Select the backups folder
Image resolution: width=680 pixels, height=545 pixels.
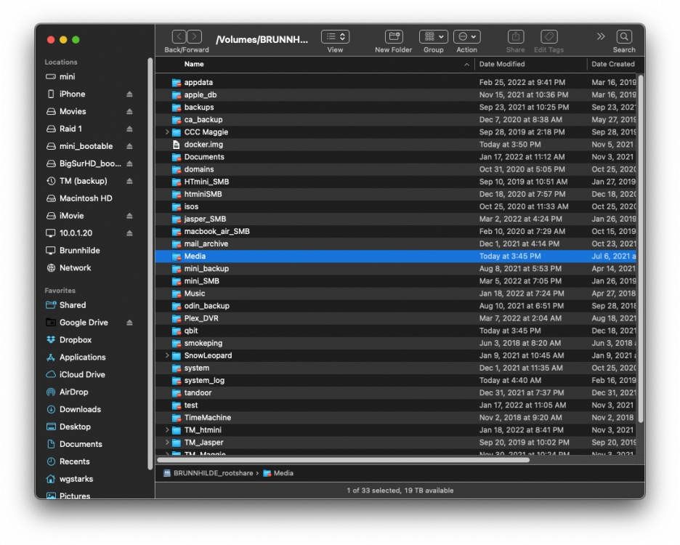tap(395, 107)
